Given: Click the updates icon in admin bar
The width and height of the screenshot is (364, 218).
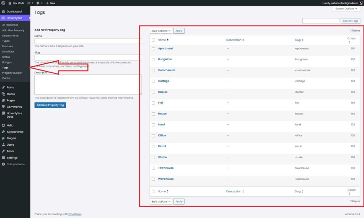Looking at the screenshot, I should click(29, 3).
